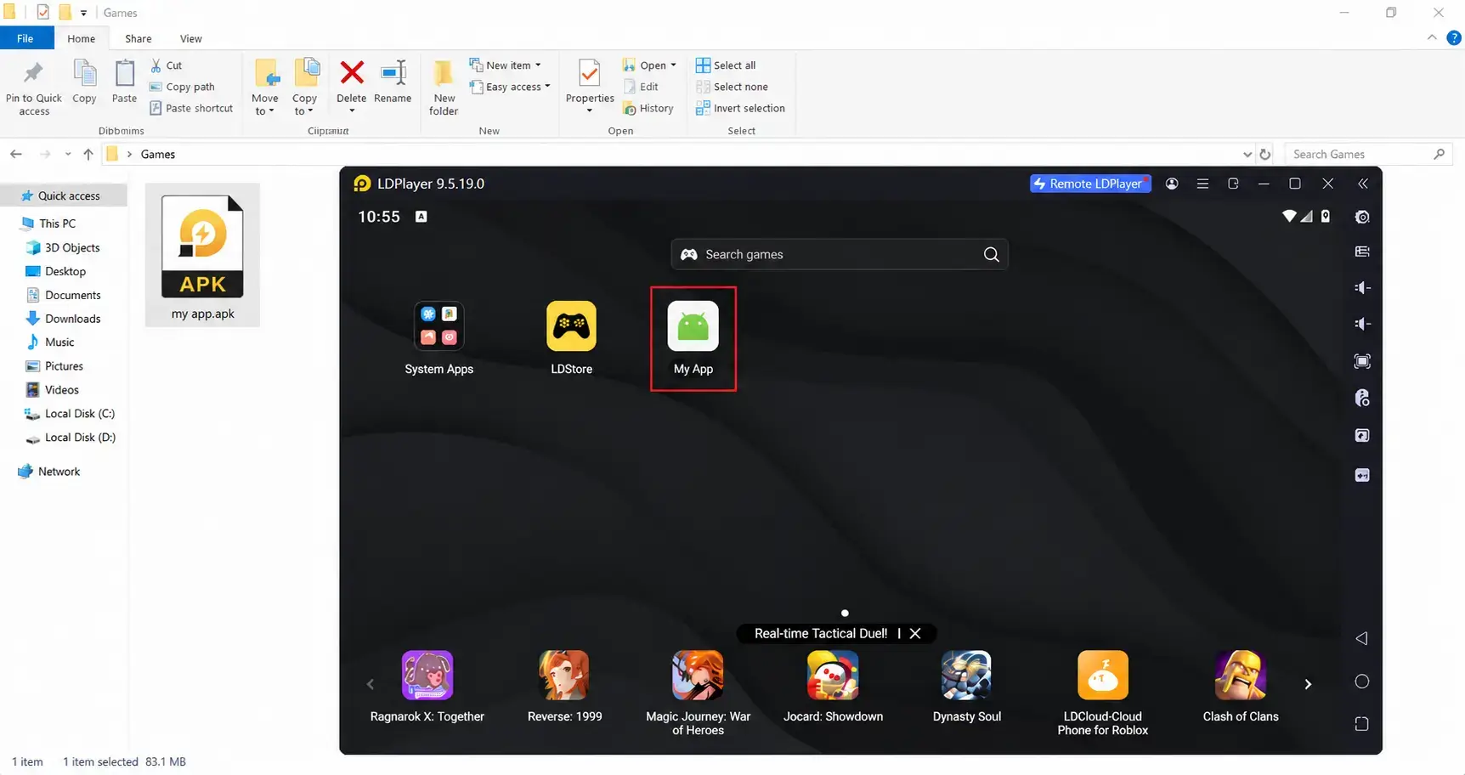Open the mouse operation recorder icon in sidebar

pos(1362,398)
